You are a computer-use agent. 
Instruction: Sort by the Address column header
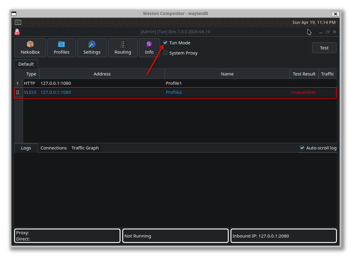pos(102,74)
